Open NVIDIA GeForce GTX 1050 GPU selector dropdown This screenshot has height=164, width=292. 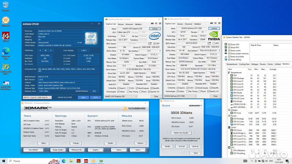180,96
